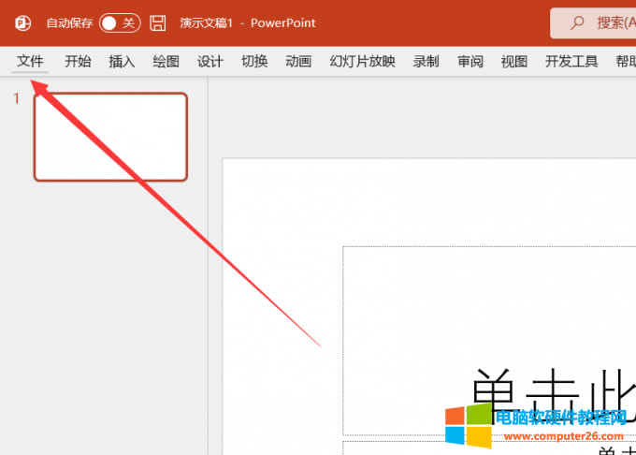Open the 开发工具 developer tab
The height and width of the screenshot is (455, 636).
click(x=571, y=62)
